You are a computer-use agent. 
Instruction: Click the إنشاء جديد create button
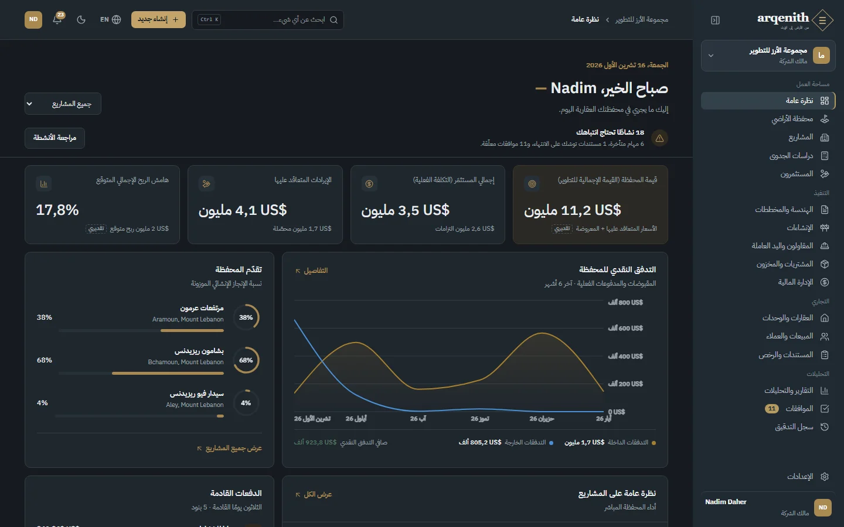pos(158,19)
